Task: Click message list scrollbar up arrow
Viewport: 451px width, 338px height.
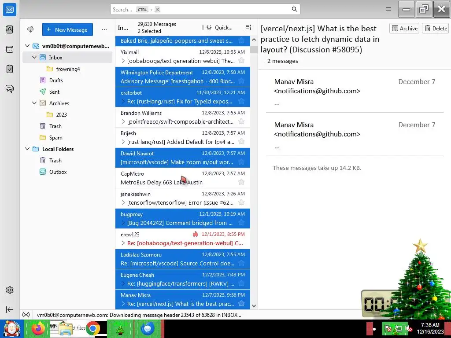Action: (x=254, y=40)
